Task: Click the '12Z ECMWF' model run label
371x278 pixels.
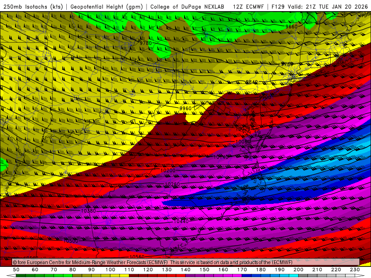Action: [248, 7]
